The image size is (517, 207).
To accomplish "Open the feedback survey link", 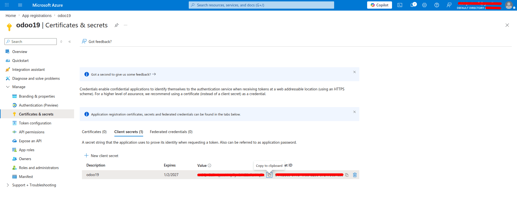I will click(x=123, y=74).
